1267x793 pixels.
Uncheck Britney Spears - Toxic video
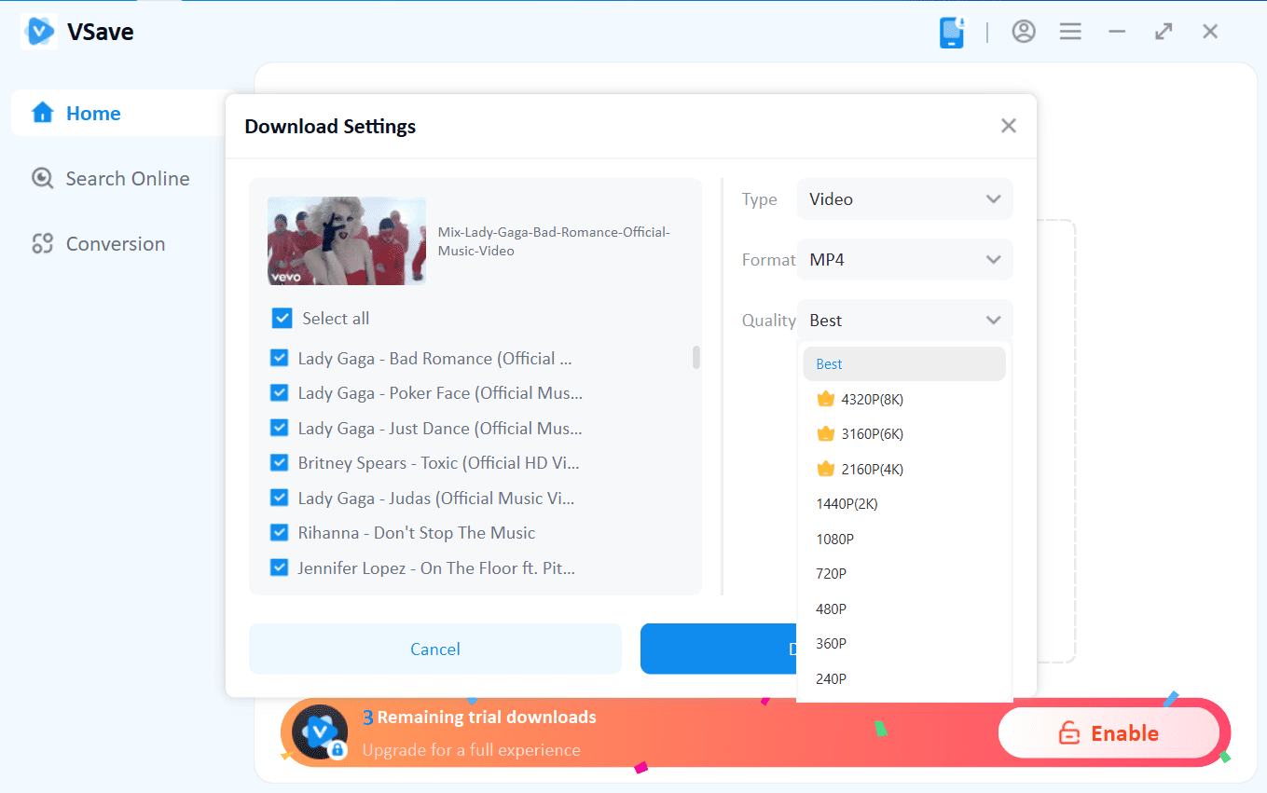(279, 463)
